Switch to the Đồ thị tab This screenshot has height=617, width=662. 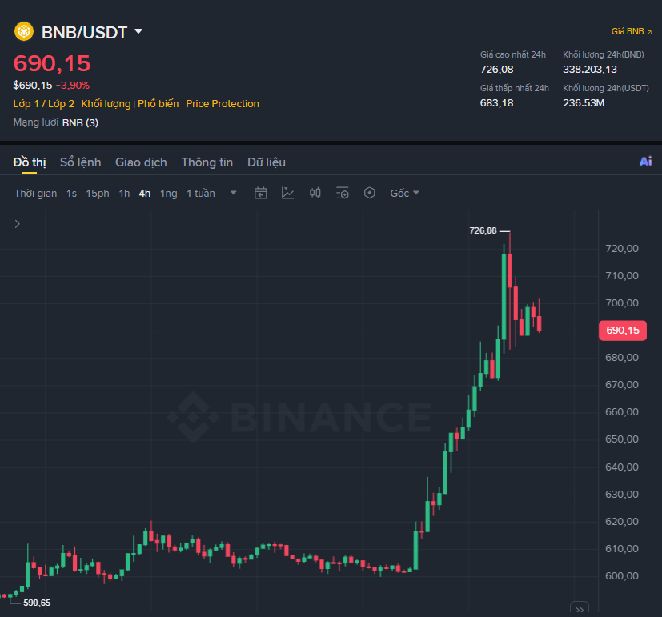click(30, 162)
